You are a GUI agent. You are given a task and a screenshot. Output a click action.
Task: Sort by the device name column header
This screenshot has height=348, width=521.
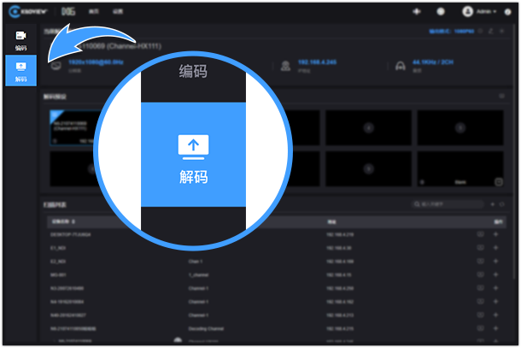coord(63,221)
